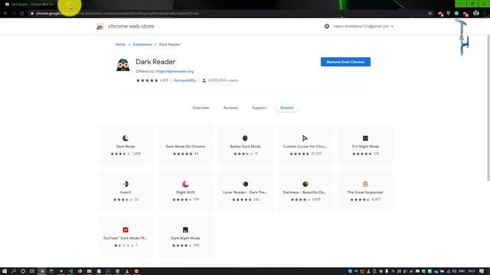490x275 pixels.
Task: Click the Dark Reader logo icon
Action: pos(123,65)
